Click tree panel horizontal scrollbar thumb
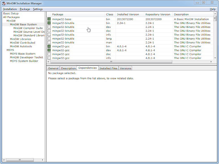 click(x=20, y=160)
